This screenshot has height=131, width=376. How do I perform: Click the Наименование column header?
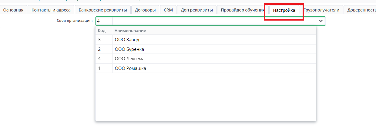(x=130, y=31)
